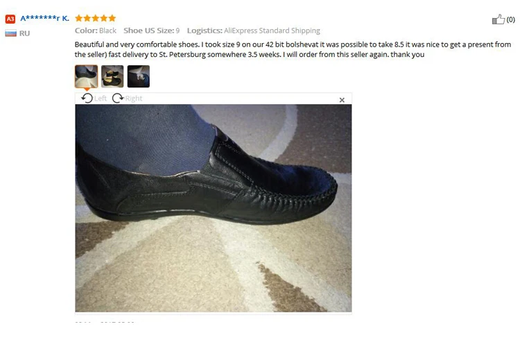
Task: Close the enlarged review photo viewer
Action: coord(342,100)
